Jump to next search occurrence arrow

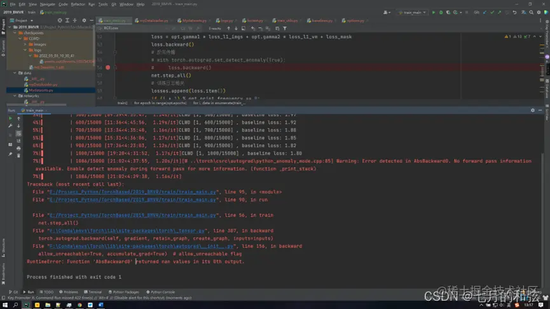pyautogui.click(x=236, y=29)
